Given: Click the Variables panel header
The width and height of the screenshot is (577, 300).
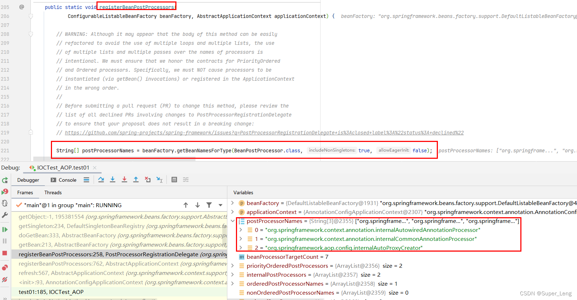Looking at the screenshot, I should tap(243, 192).
